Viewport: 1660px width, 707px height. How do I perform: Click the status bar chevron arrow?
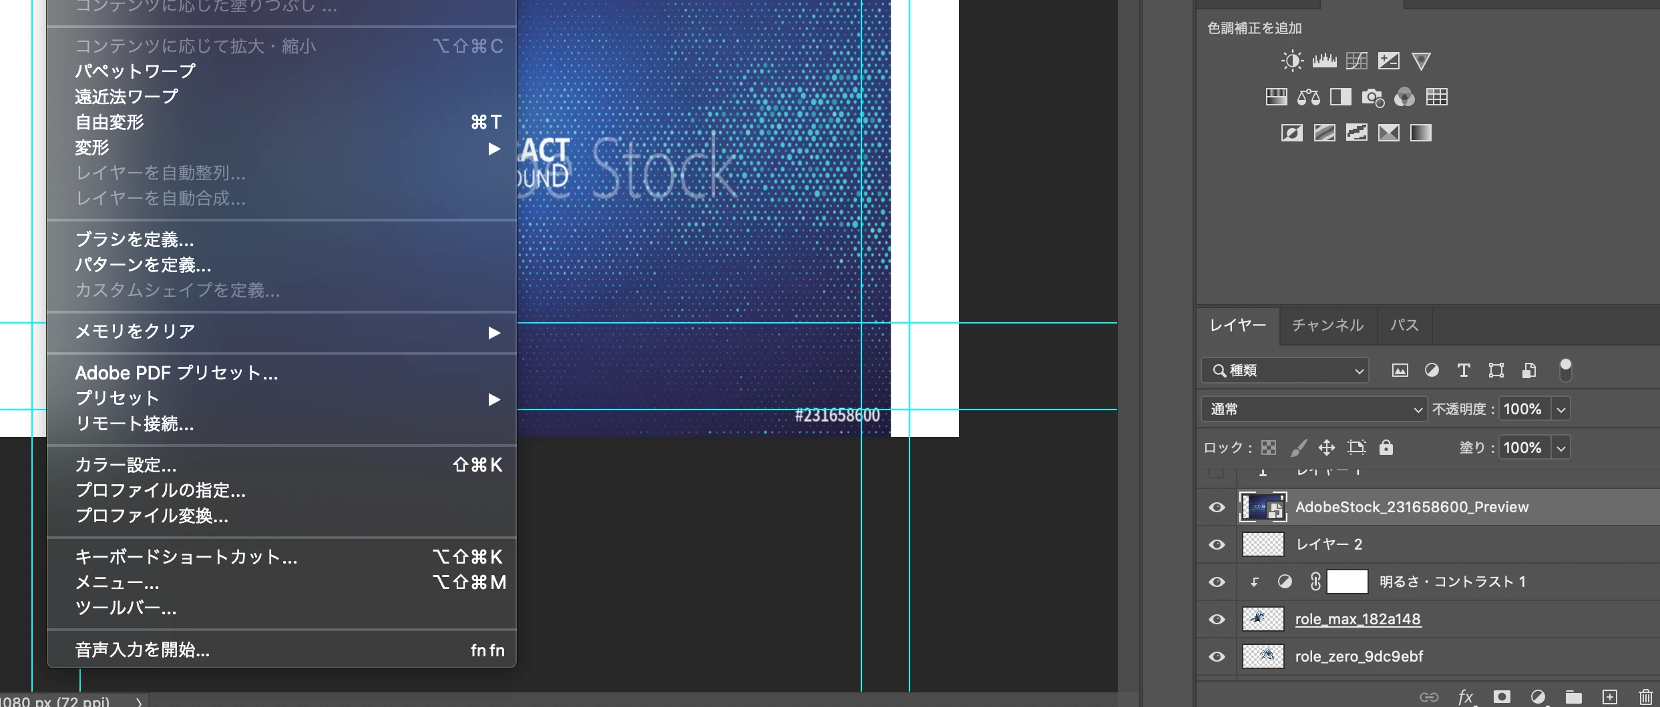pyautogui.click(x=139, y=702)
